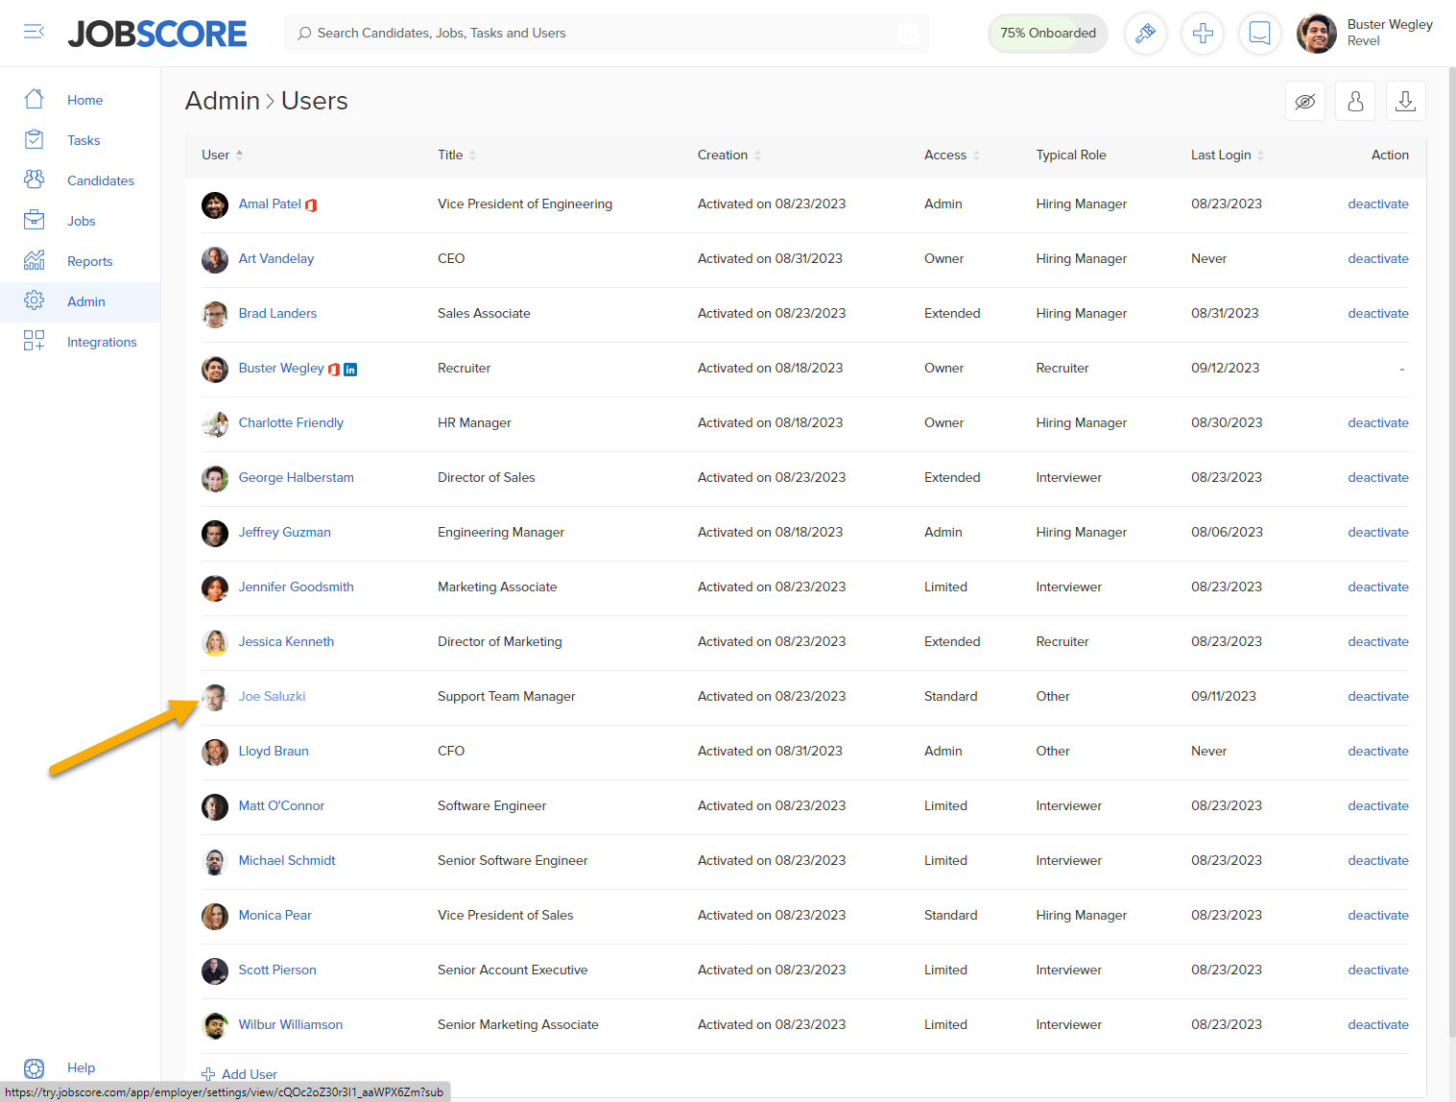
Task: Open the notifications book icon in header
Action: [x=1260, y=34]
